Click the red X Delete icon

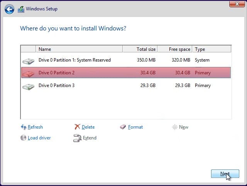pos(77,127)
